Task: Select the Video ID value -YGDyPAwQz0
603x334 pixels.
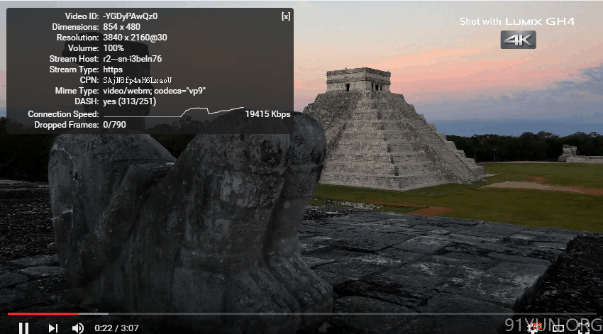Action: (x=131, y=16)
